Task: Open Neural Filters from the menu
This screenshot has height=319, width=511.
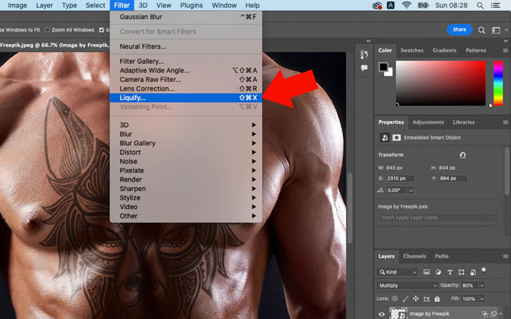Action: pos(186,47)
